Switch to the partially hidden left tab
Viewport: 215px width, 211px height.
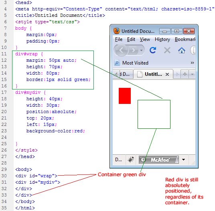124,74
